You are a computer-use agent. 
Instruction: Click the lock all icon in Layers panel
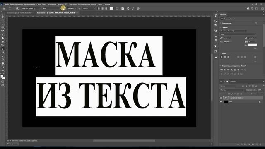(x=241, y=94)
